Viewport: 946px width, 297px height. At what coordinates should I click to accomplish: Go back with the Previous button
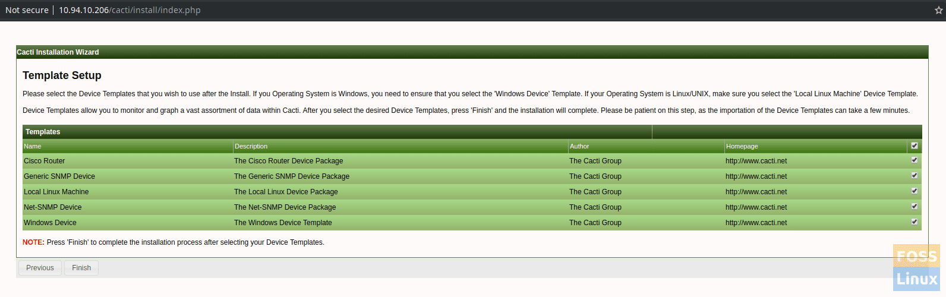click(40, 268)
